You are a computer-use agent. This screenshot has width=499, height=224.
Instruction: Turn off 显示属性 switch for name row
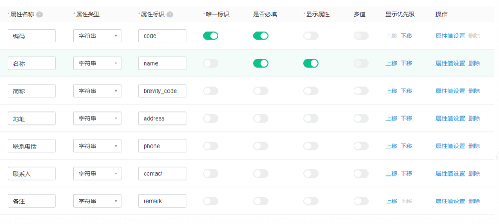click(311, 63)
